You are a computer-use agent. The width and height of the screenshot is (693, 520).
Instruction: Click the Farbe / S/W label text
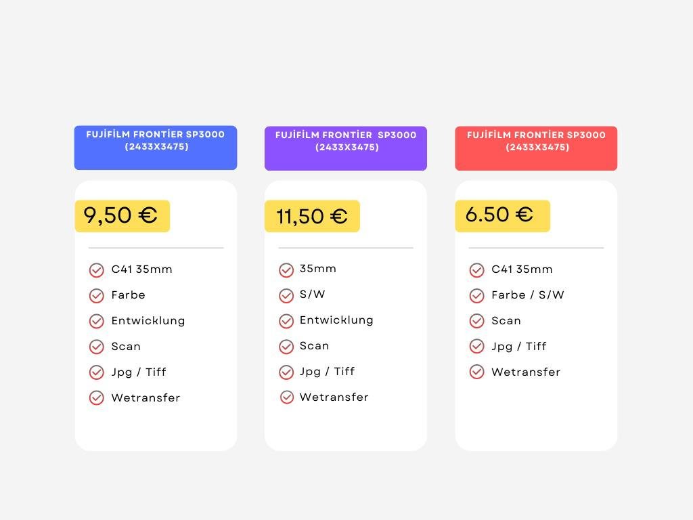pos(528,295)
